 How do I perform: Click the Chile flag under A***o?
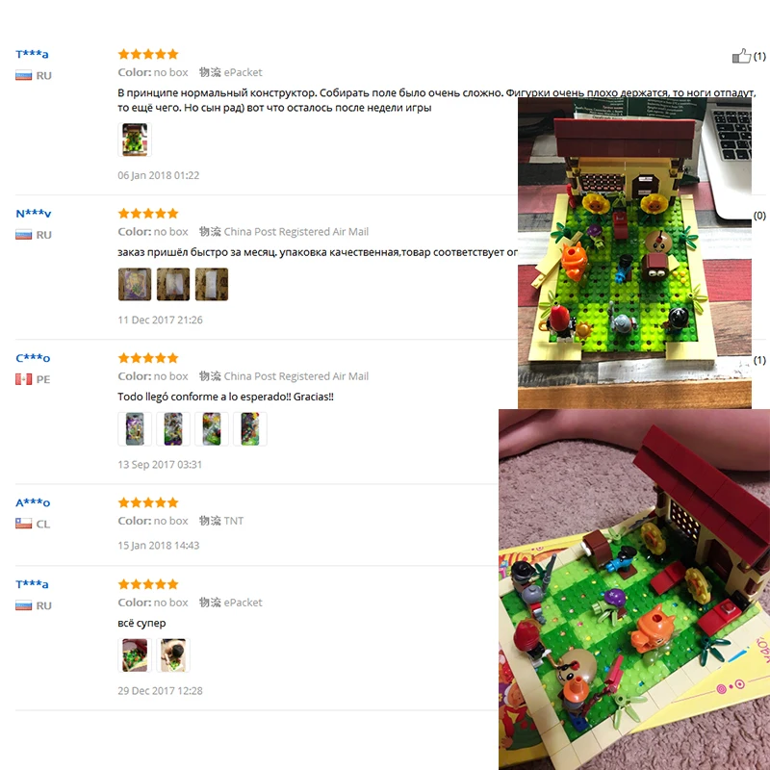[x=23, y=524]
